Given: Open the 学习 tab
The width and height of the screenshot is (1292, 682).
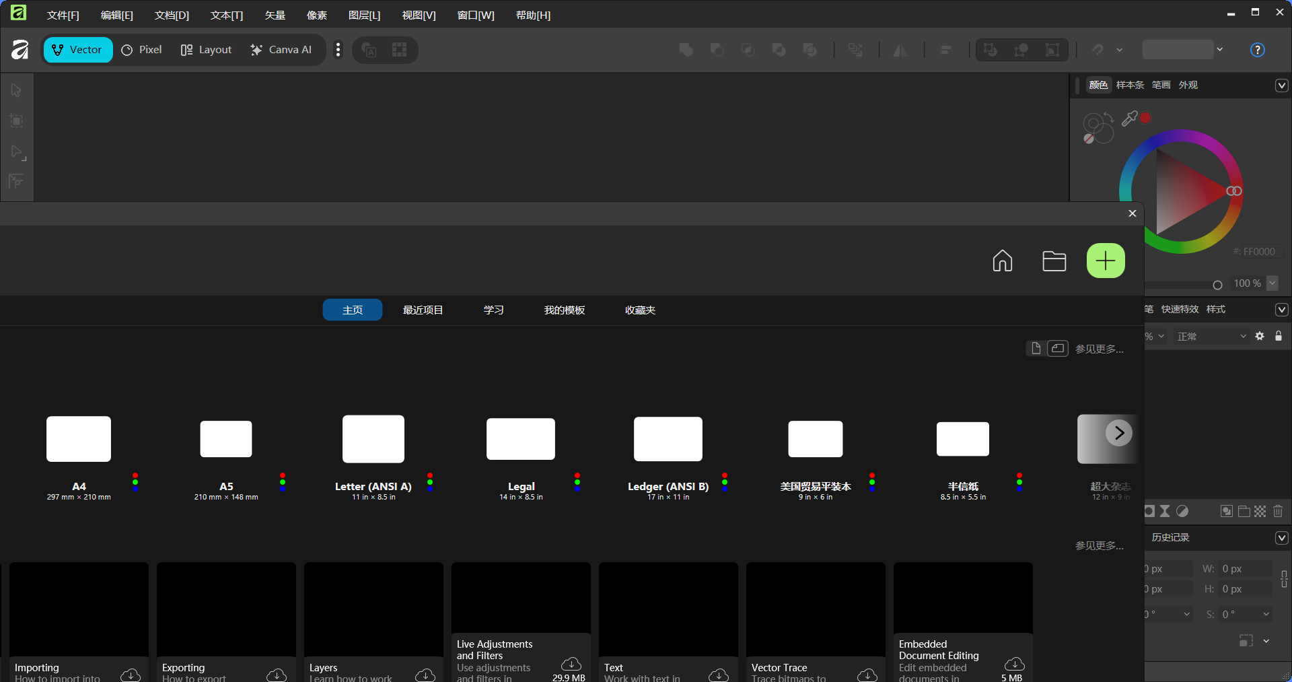Looking at the screenshot, I should coord(494,310).
